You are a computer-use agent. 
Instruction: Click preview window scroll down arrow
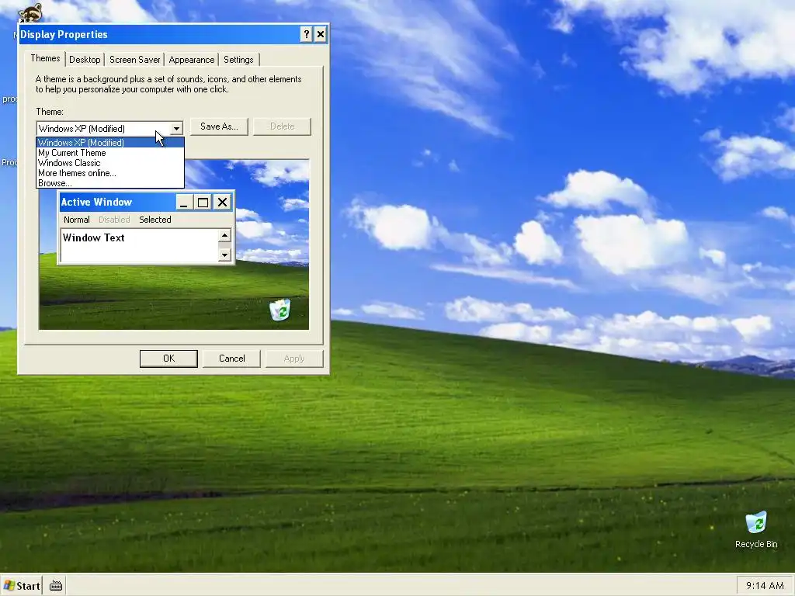[x=224, y=255]
